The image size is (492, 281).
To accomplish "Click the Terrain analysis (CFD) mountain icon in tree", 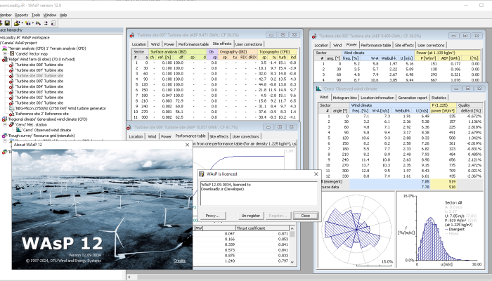I will [4, 48].
